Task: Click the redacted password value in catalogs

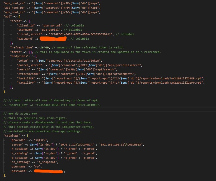Action: point(49,171)
